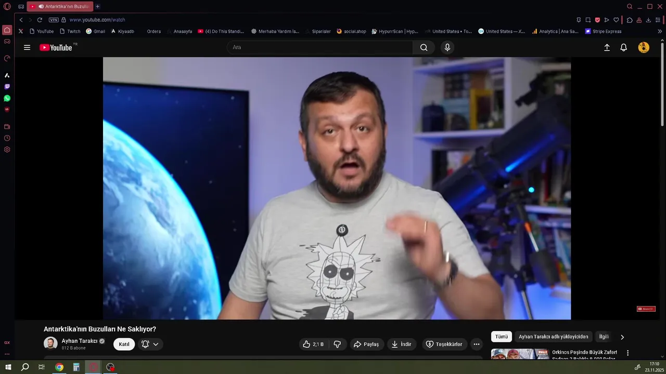Open Calculator from the taskbar

[x=76, y=367]
